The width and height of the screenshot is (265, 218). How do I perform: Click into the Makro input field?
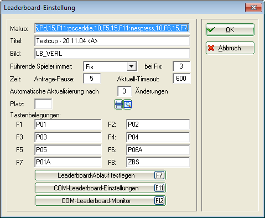click(x=112, y=28)
